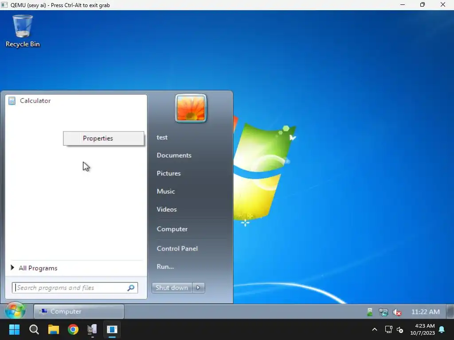This screenshot has width=454, height=340.
Task: Open the computer-tower app on host taskbar
Action: pyautogui.click(x=92, y=329)
